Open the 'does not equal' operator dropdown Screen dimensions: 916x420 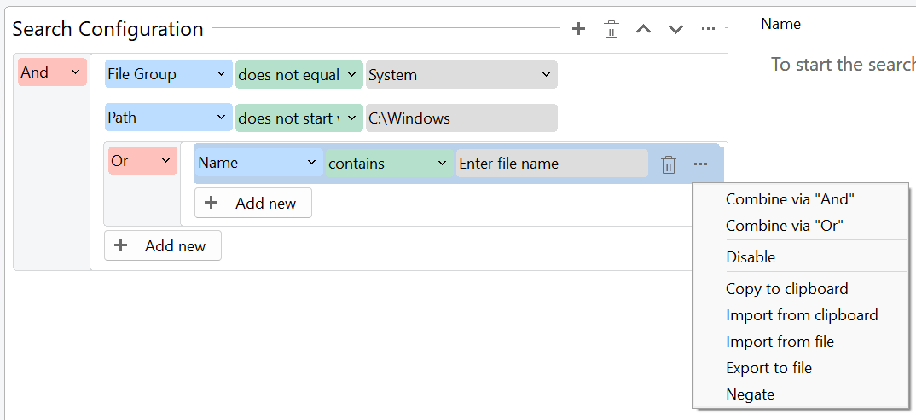[299, 75]
